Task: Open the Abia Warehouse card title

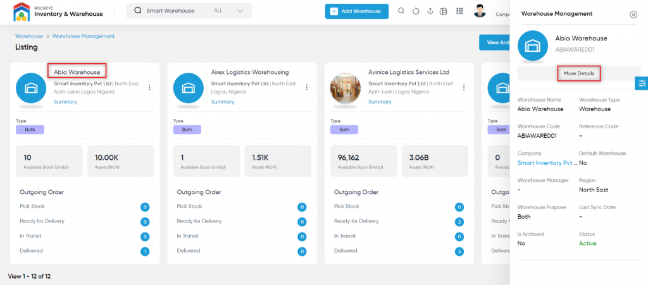Action: point(77,72)
